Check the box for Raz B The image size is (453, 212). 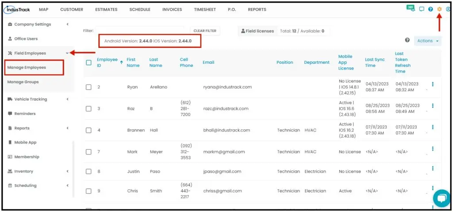pyautogui.click(x=88, y=109)
